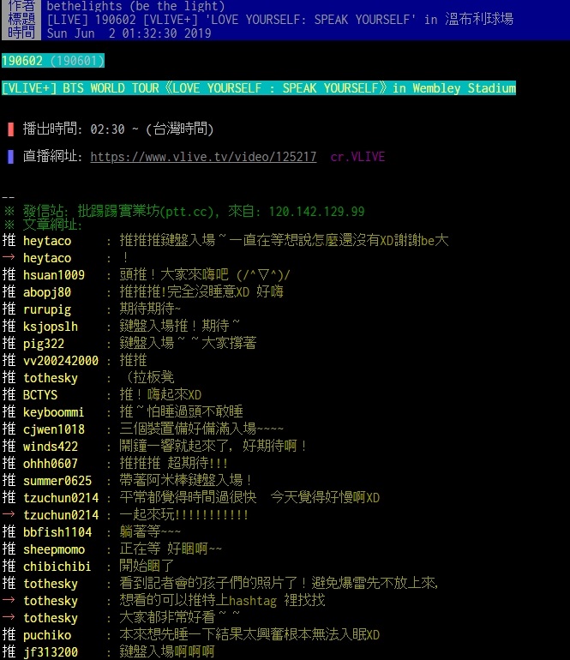The image size is (570, 660).
Task: Click username ohhh0607
Action: coord(51,464)
